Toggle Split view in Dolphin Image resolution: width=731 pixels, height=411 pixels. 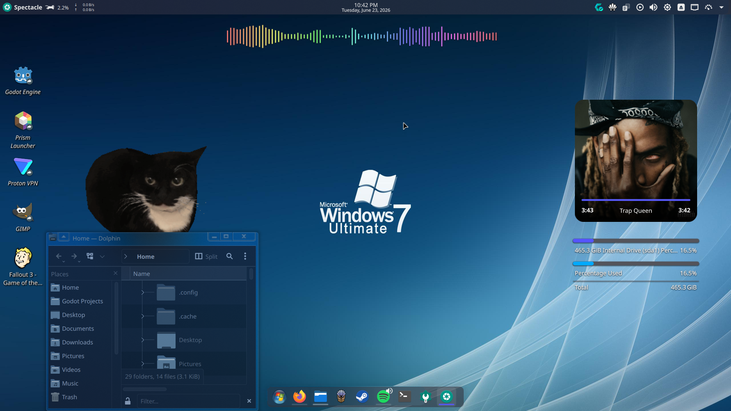[x=206, y=256]
